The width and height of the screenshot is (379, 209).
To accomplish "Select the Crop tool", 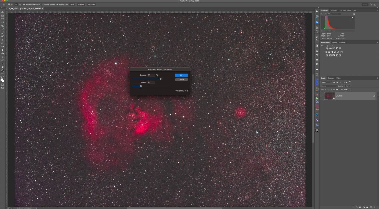I will point(3,26).
